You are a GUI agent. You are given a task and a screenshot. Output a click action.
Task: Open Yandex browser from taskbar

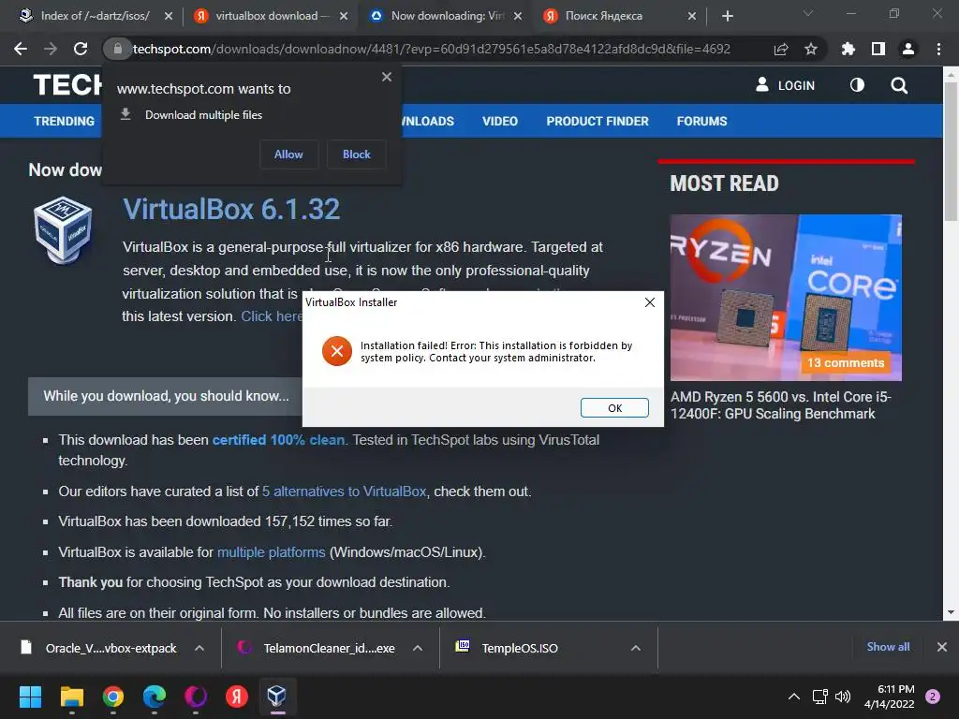coord(237,697)
